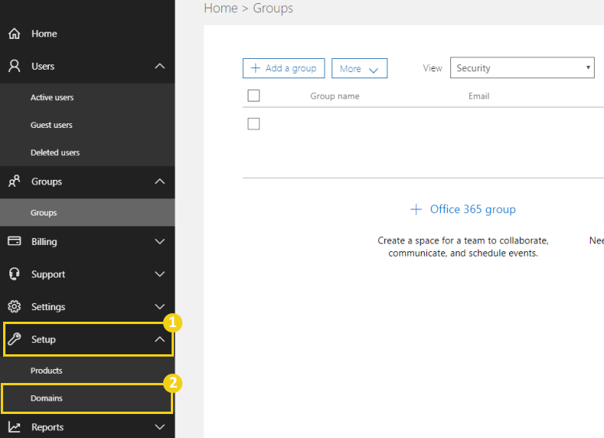The width and height of the screenshot is (604, 438).
Task: Open the More dropdown button
Action: (x=359, y=68)
